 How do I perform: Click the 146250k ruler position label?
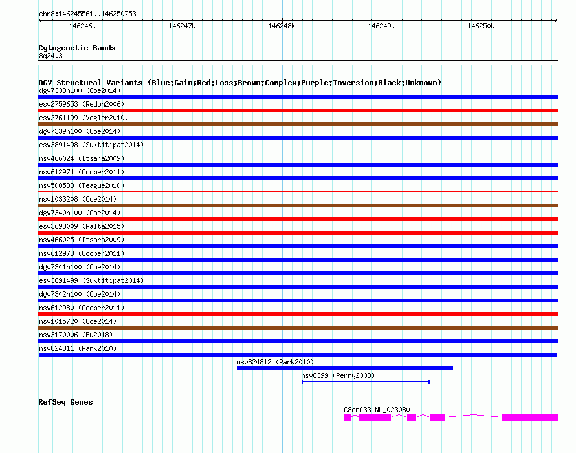[x=480, y=26]
